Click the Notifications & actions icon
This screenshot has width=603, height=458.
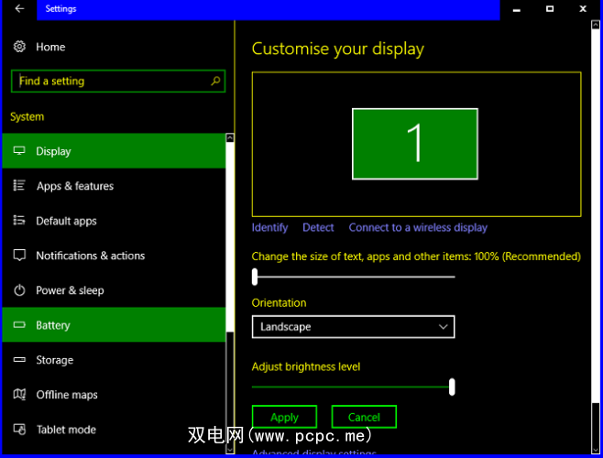click(x=19, y=256)
